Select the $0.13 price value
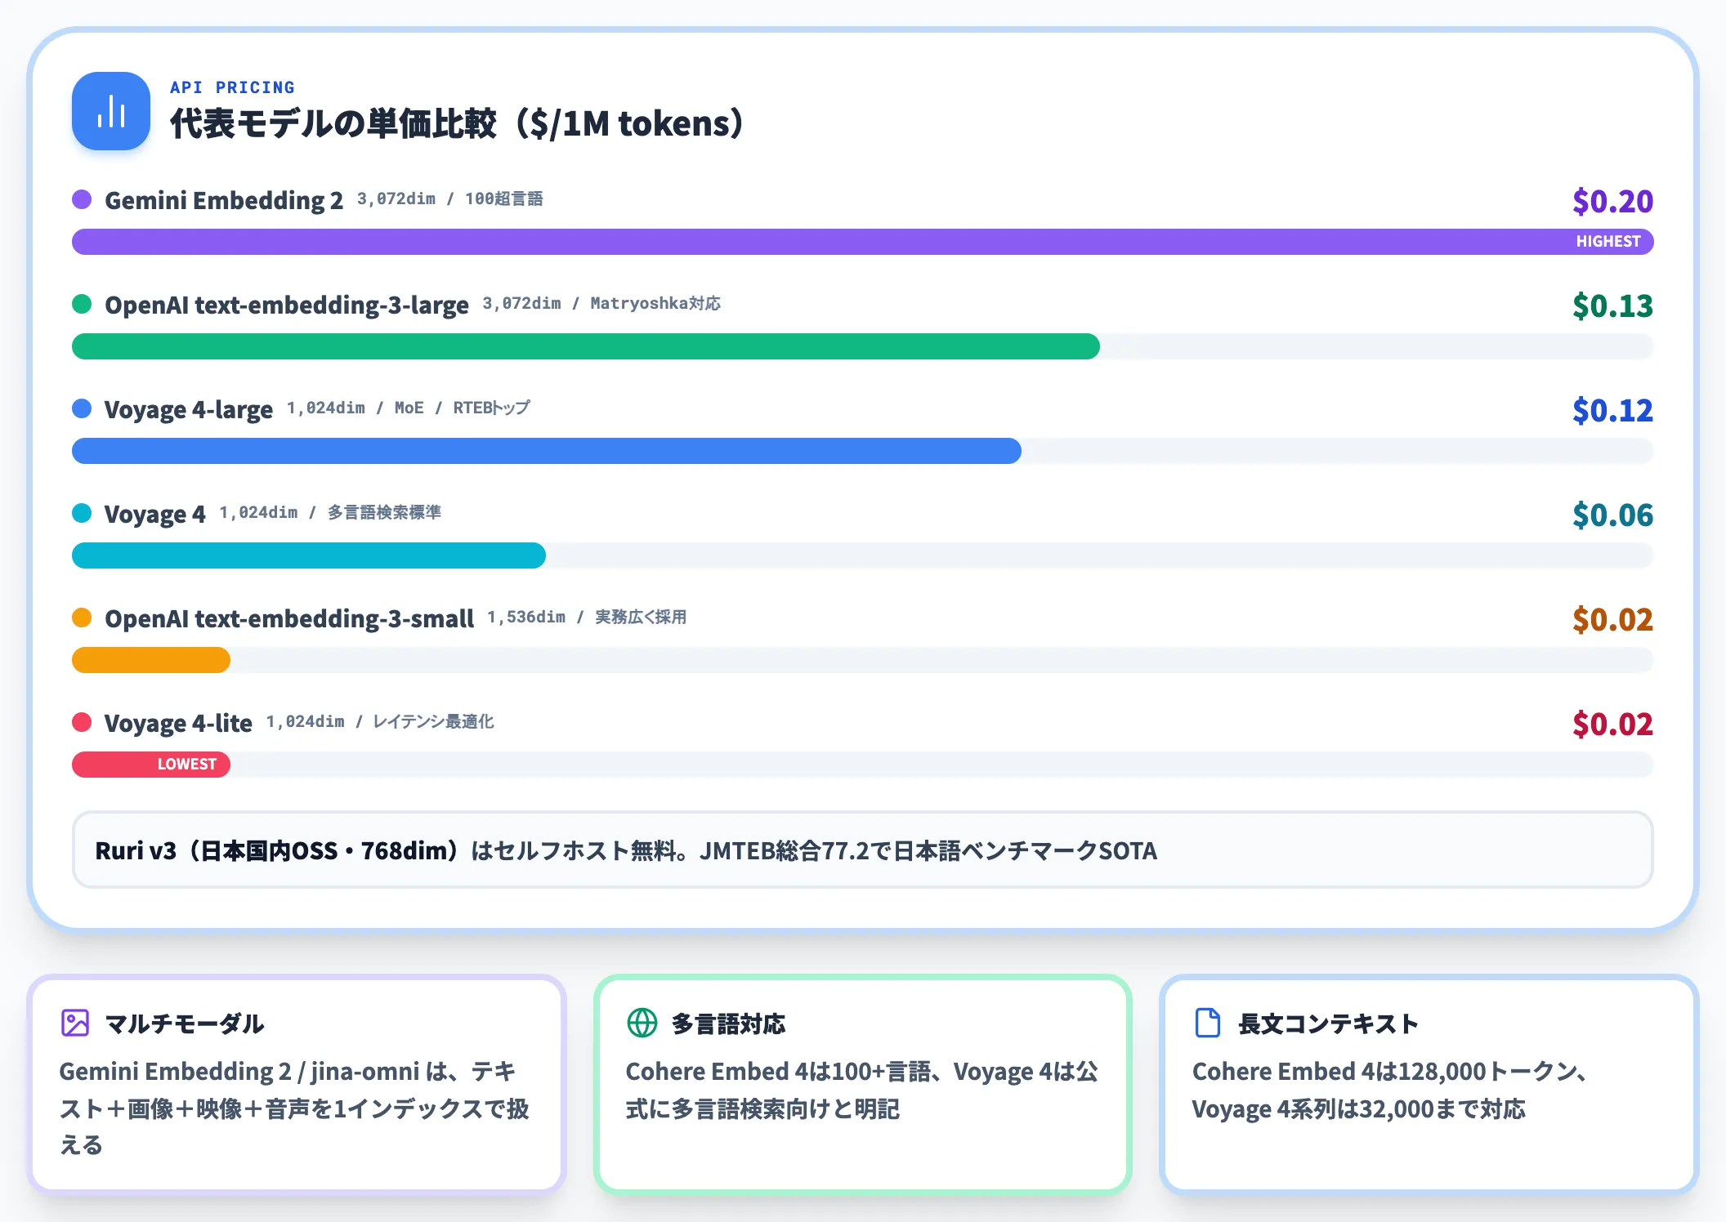 [1612, 305]
